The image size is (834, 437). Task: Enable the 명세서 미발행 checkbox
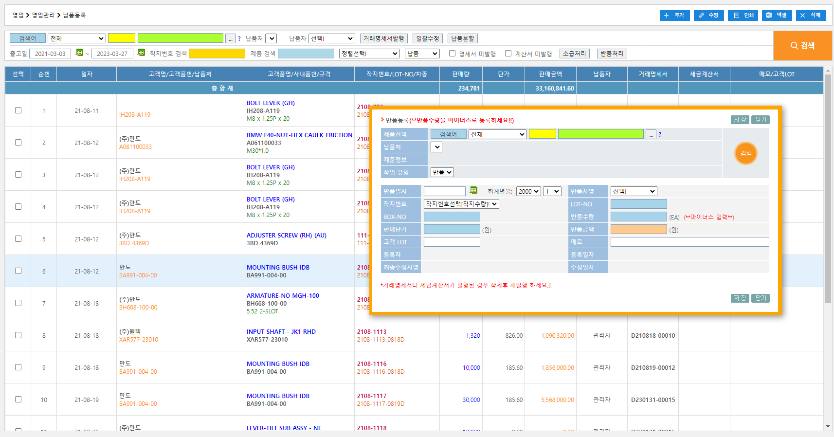tap(452, 54)
